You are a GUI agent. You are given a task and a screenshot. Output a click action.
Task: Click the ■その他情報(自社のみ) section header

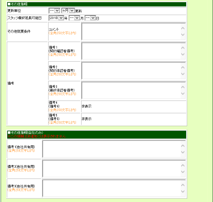[26, 132]
